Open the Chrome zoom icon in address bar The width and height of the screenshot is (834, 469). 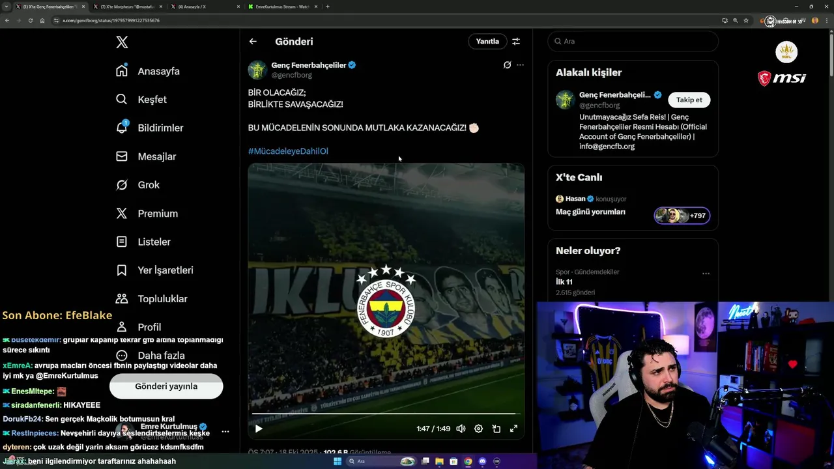pyautogui.click(x=736, y=20)
